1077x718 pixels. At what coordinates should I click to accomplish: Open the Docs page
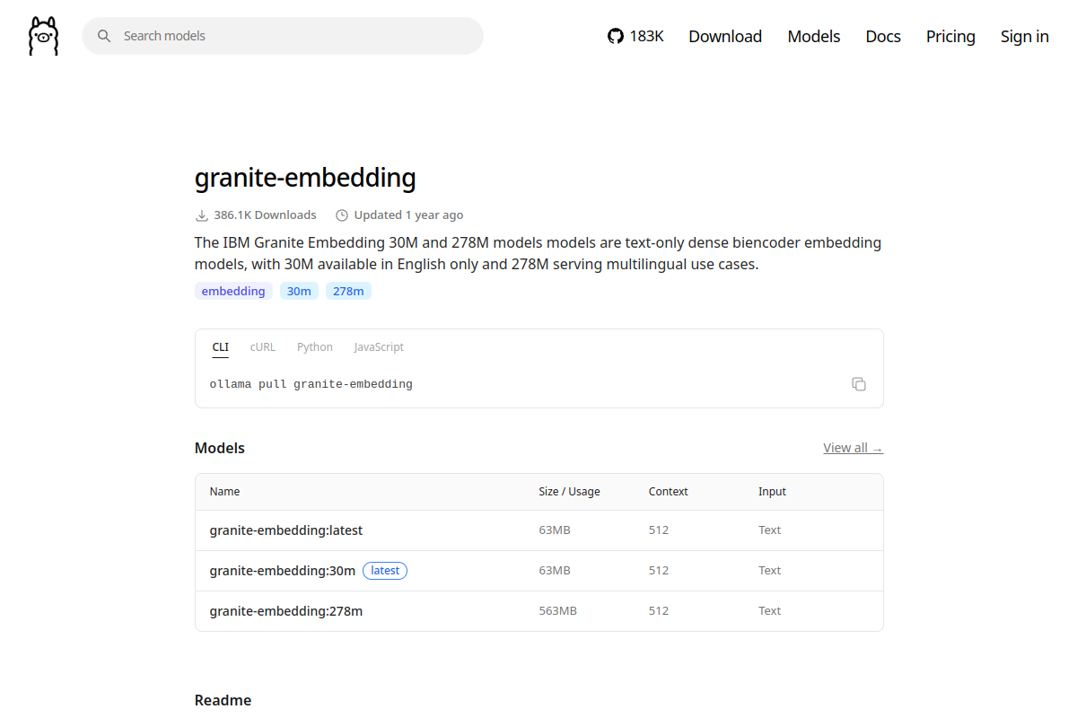(883, 36)
